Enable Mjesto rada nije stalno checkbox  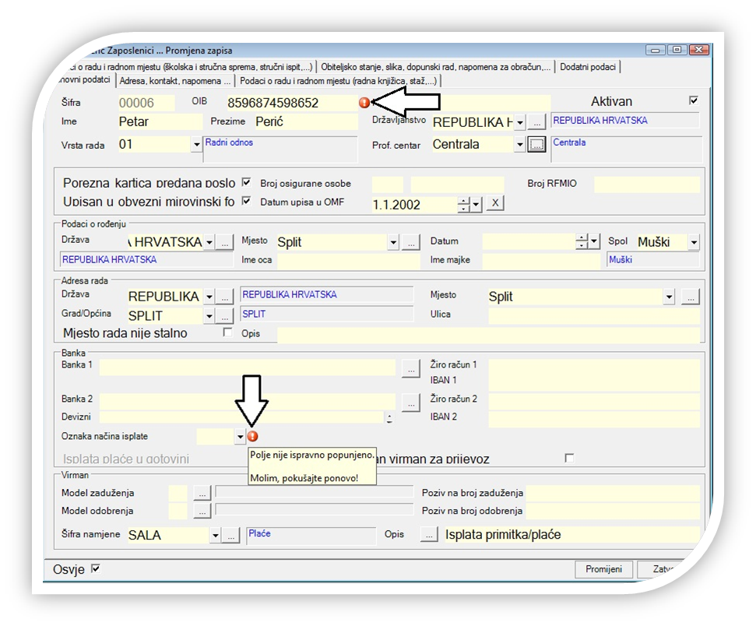point(228,332)
